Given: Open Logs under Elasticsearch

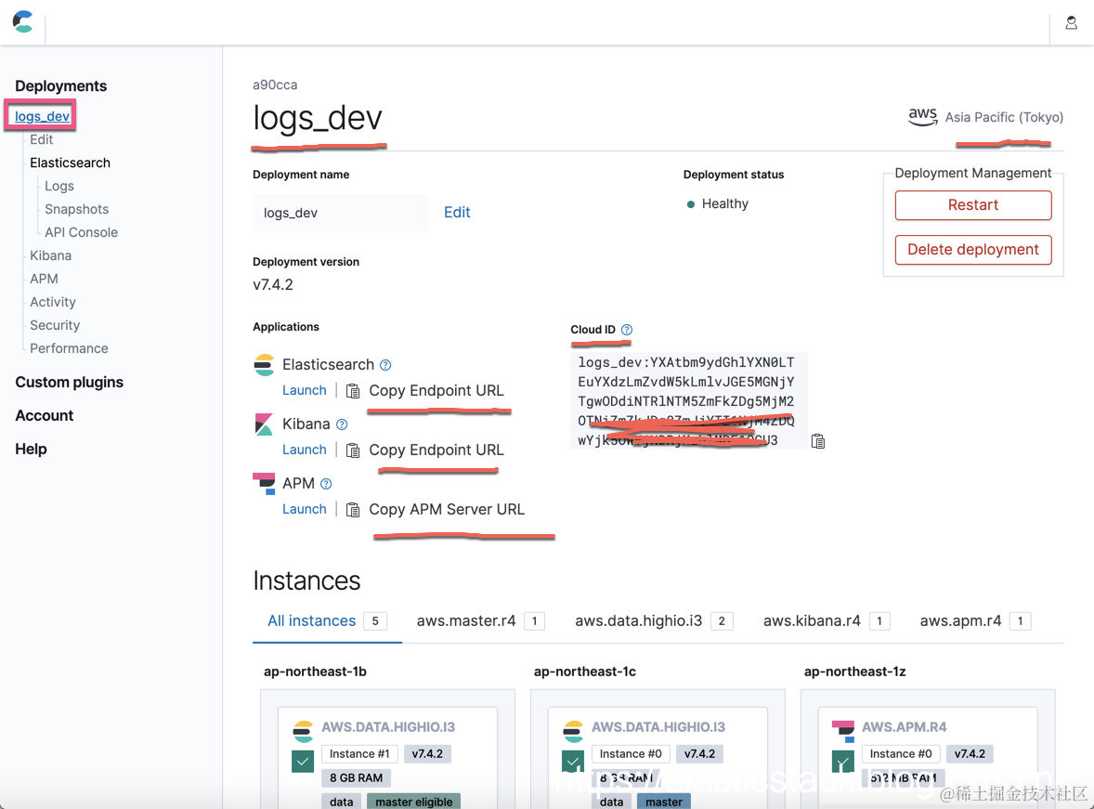Looking at the screenshot, I should [x=59, y=186].
